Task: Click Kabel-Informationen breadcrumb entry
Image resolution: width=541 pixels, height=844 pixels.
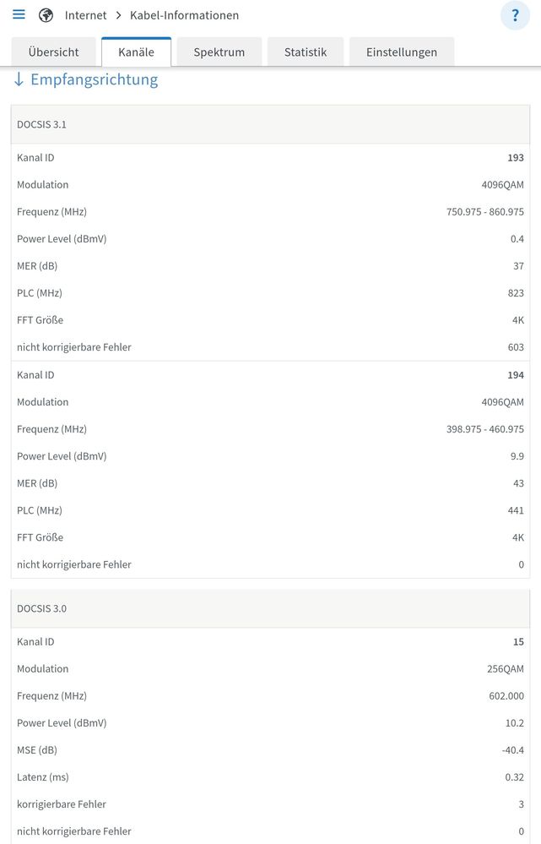Action: pyautogui.click(x=184, y=15)
